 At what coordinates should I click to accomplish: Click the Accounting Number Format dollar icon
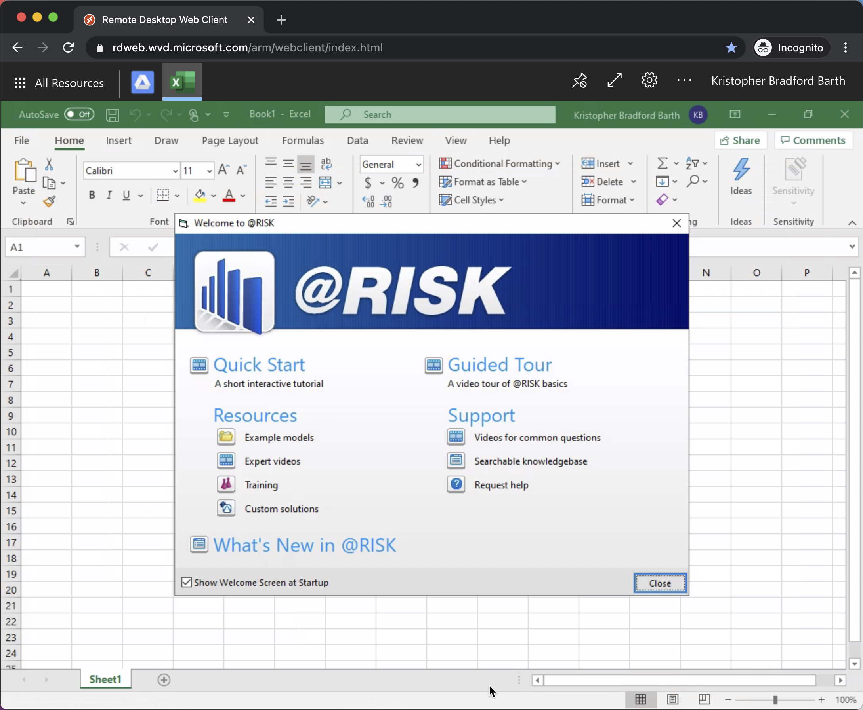click(x=368, y=182)
